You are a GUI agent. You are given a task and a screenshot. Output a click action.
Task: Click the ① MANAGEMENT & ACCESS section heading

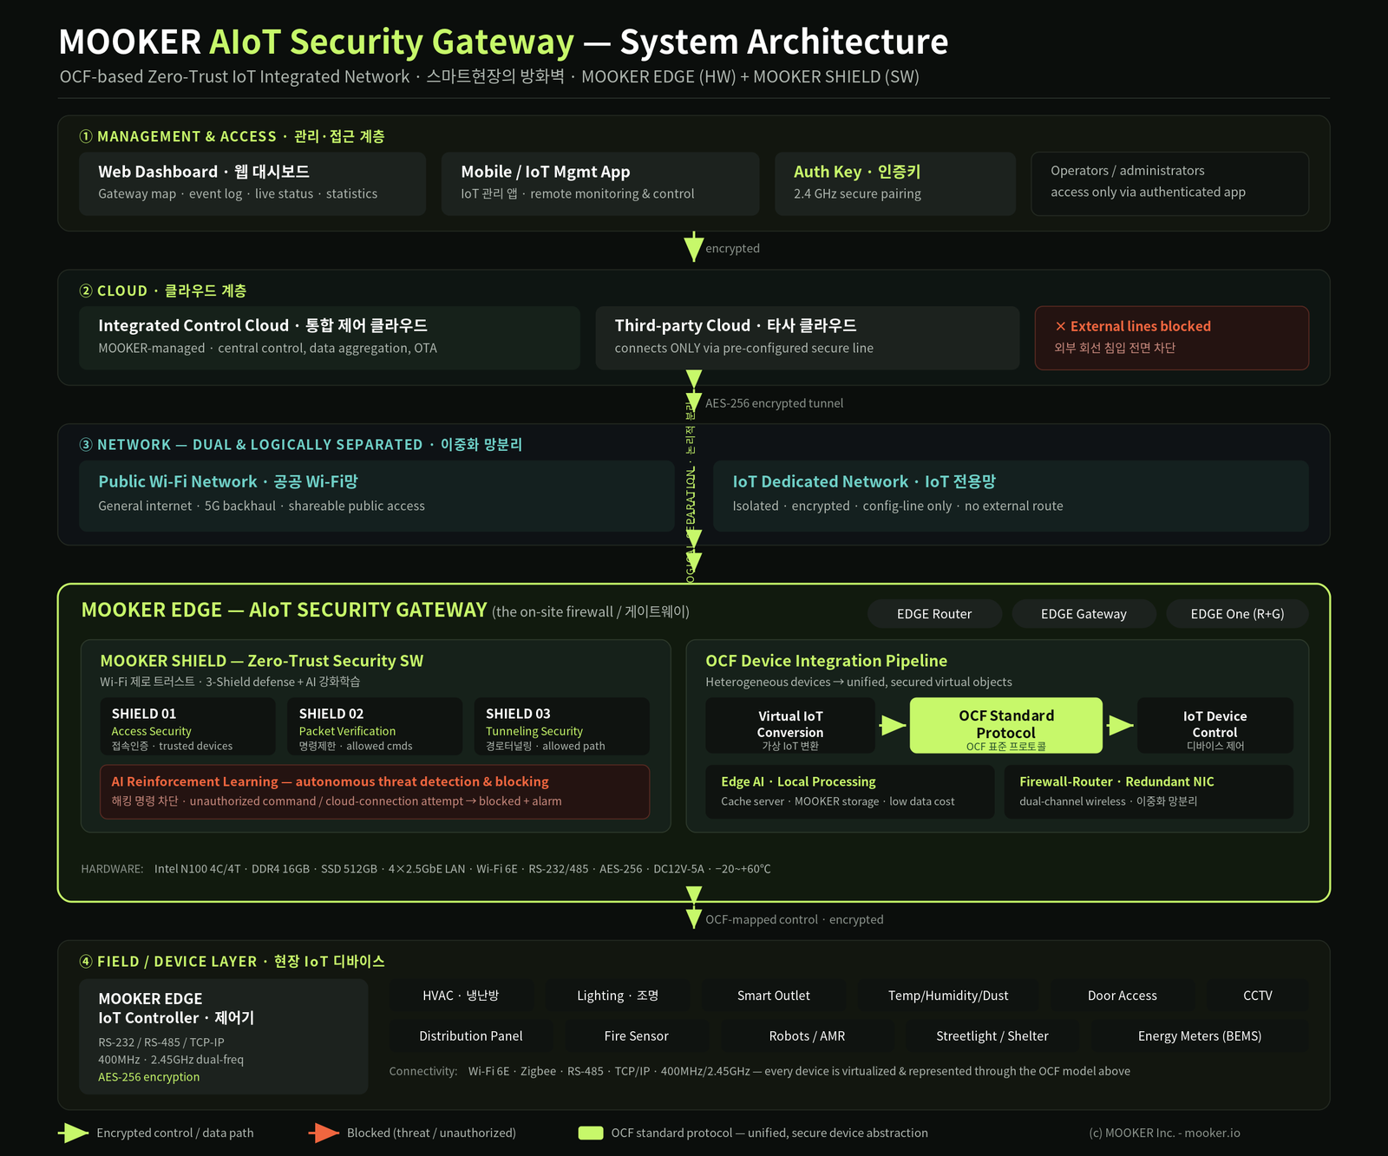pos(232,136)
